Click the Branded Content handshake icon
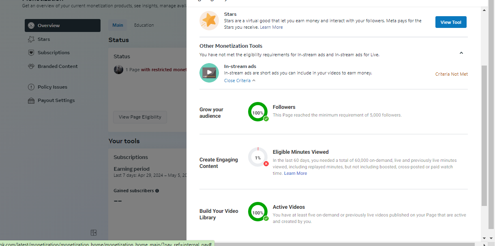The width and height of the screenshot is (495, 246). 31,66
